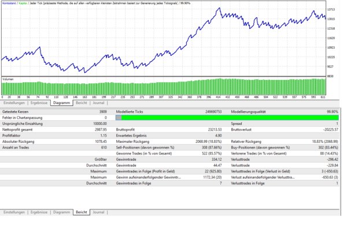Click gross loss value -20225.57
This screenshot has width=347, height=225.
click(x=330, y=130)
